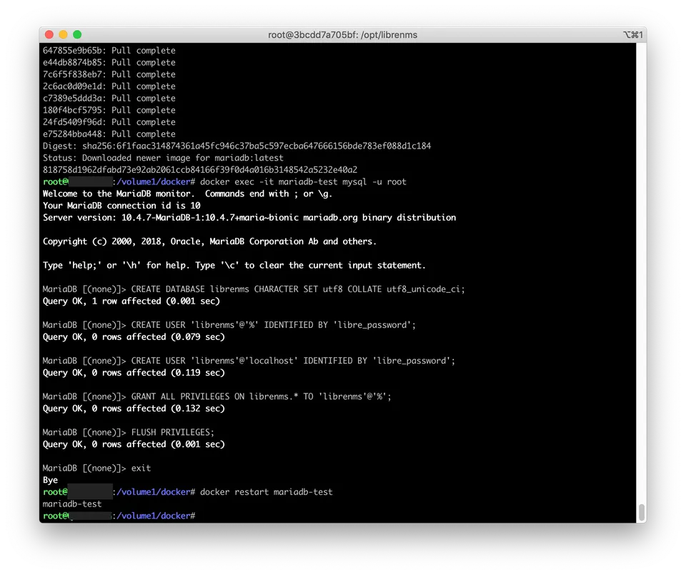
Task: Click the line c7389e5ddd3a: Pull complete
Action: 109,99
